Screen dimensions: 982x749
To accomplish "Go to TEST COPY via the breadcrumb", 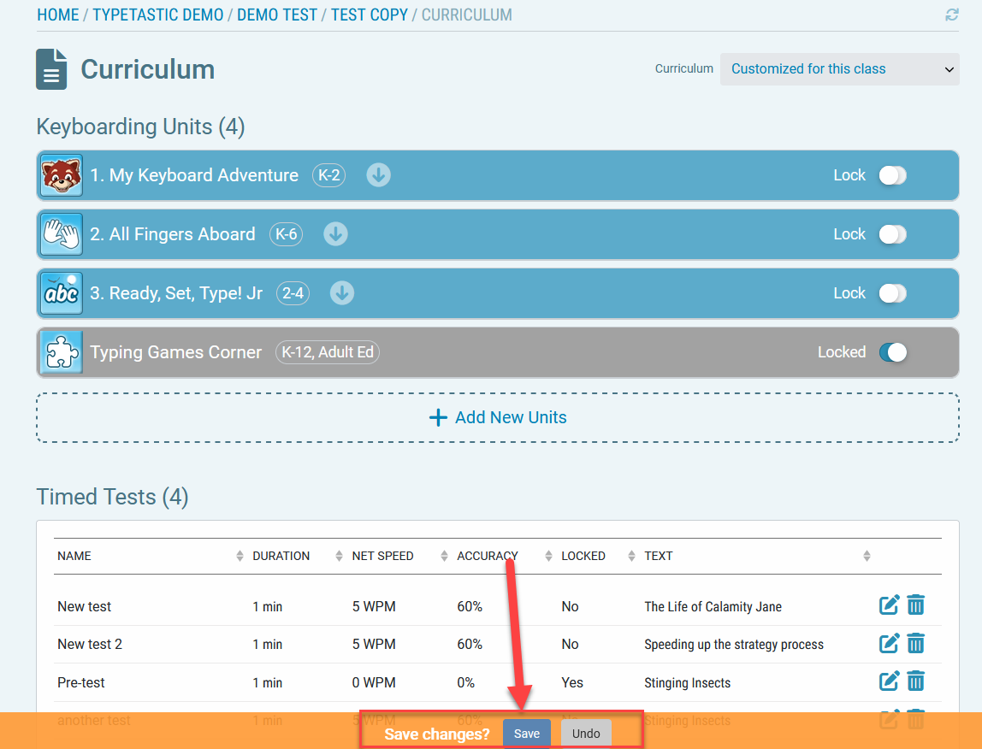I will (369, 15).
